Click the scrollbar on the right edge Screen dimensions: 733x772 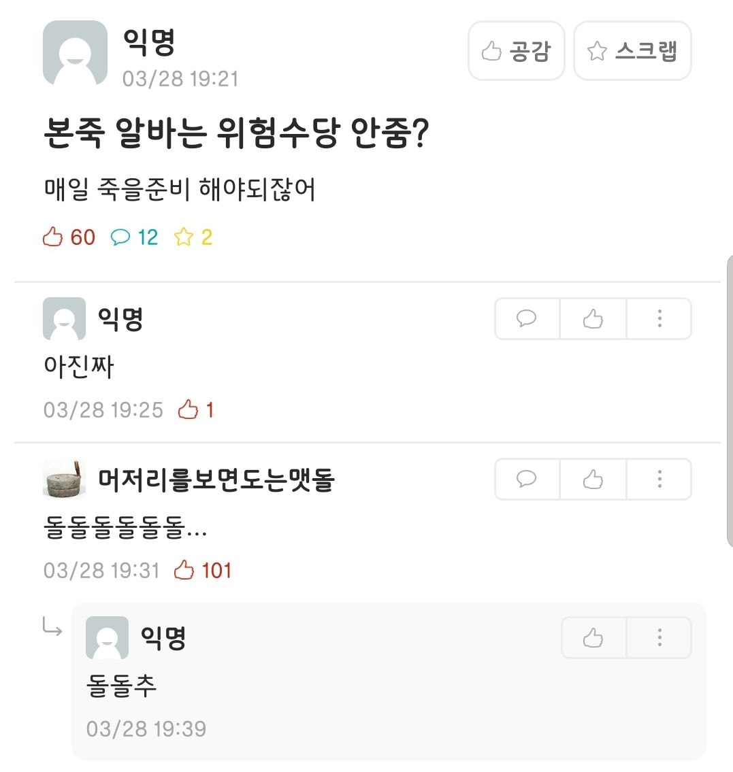[729, 401]
